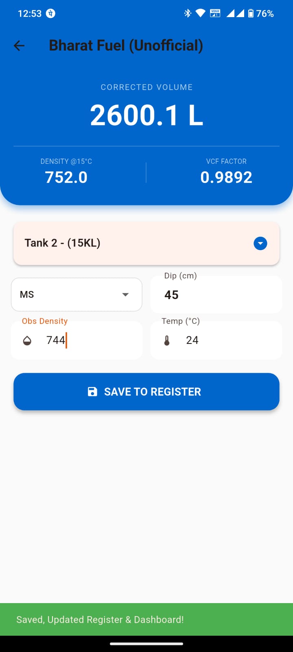Open the MS fuel type dropdown

pos(77,295)
